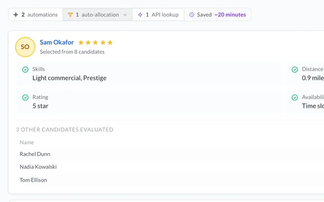The height and width of the screenshot is (202, 324).
Task: Click 'Selected from 8 candidates' text
Action: coord(72,52)
